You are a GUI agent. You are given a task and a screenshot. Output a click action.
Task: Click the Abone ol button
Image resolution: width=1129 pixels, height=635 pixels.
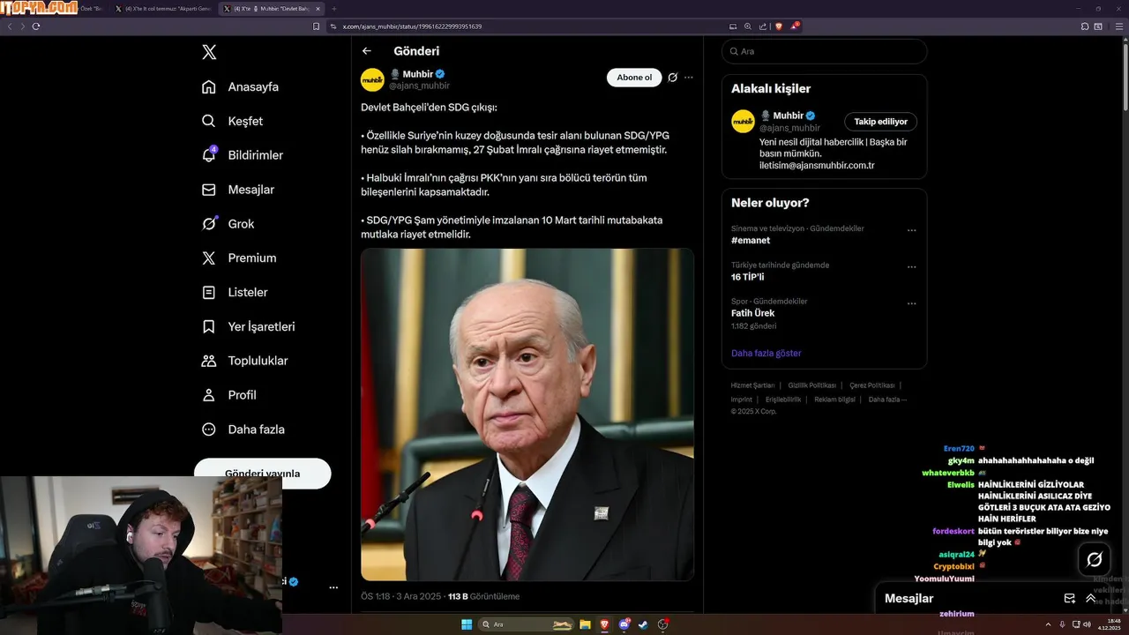click(x=634, y=78)
